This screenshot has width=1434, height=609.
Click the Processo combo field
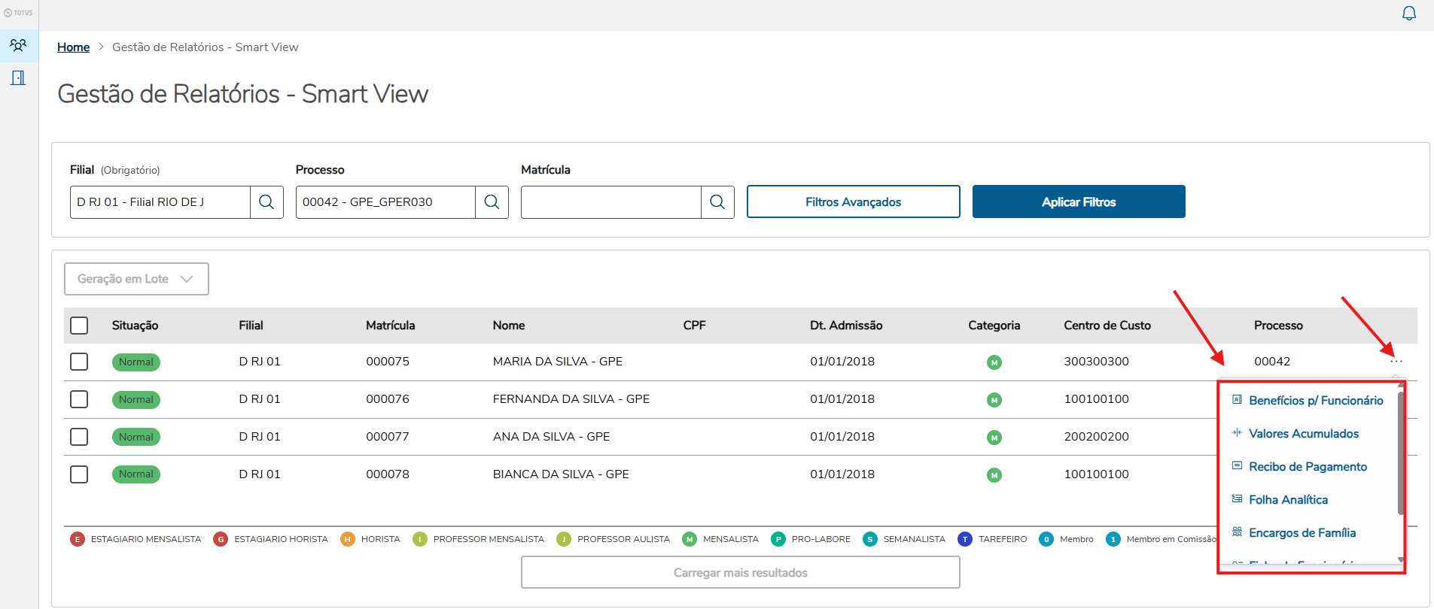[x=385, y=202]
